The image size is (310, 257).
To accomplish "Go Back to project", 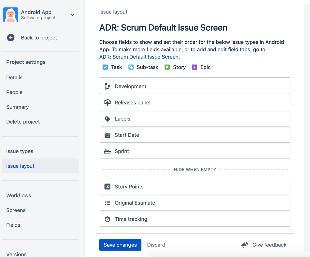I will coord(39,38).
